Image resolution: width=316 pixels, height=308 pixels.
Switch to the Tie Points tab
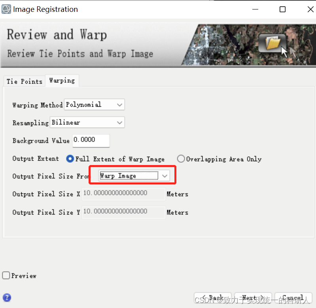pos(25,81)
